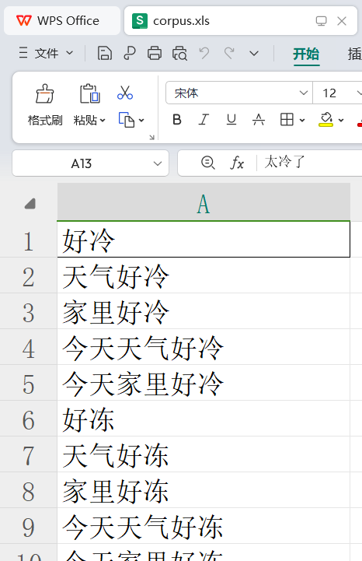The height and width of the screenshot is (561, 362).
Task: Click cell containing 家里好冷
Action: click(x=204, y=311)
